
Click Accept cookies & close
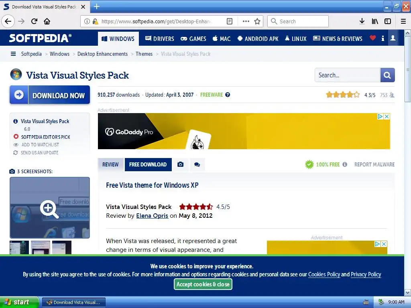(x=203, y=284)
